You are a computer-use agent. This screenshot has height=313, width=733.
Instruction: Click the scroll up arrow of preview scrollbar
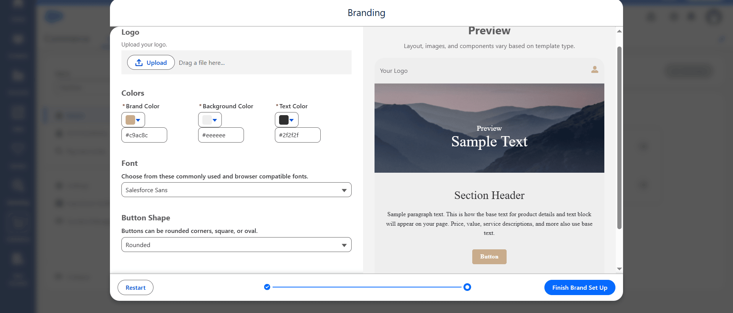620,31
